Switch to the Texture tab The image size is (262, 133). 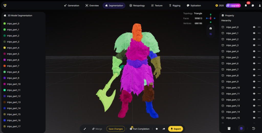(157, 6)
